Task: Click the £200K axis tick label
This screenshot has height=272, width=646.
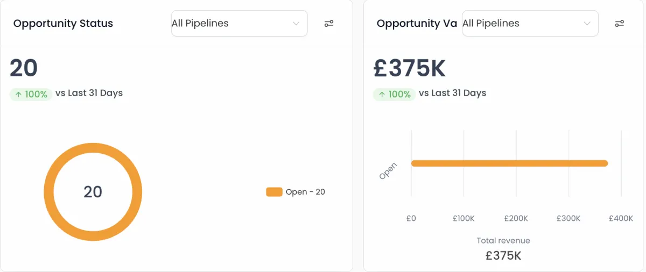Action: [x=516, y=218]
